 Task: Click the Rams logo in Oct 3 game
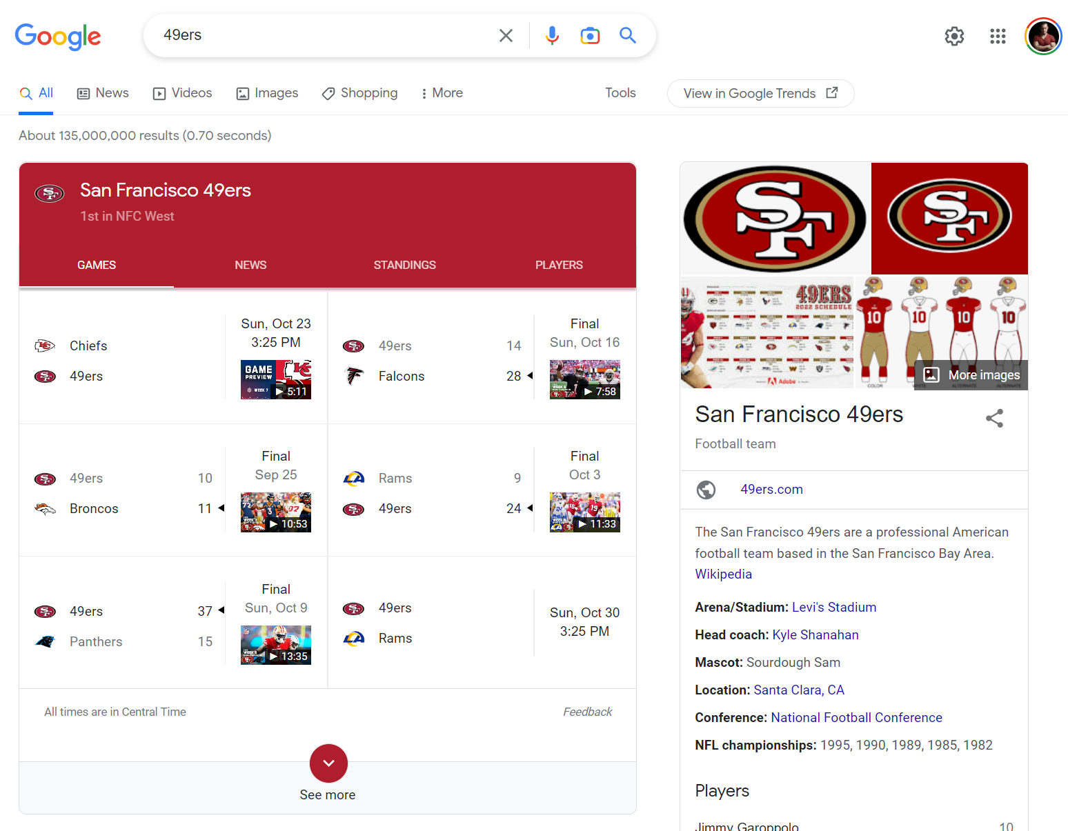pyautogui.click(x=354, y=478)
